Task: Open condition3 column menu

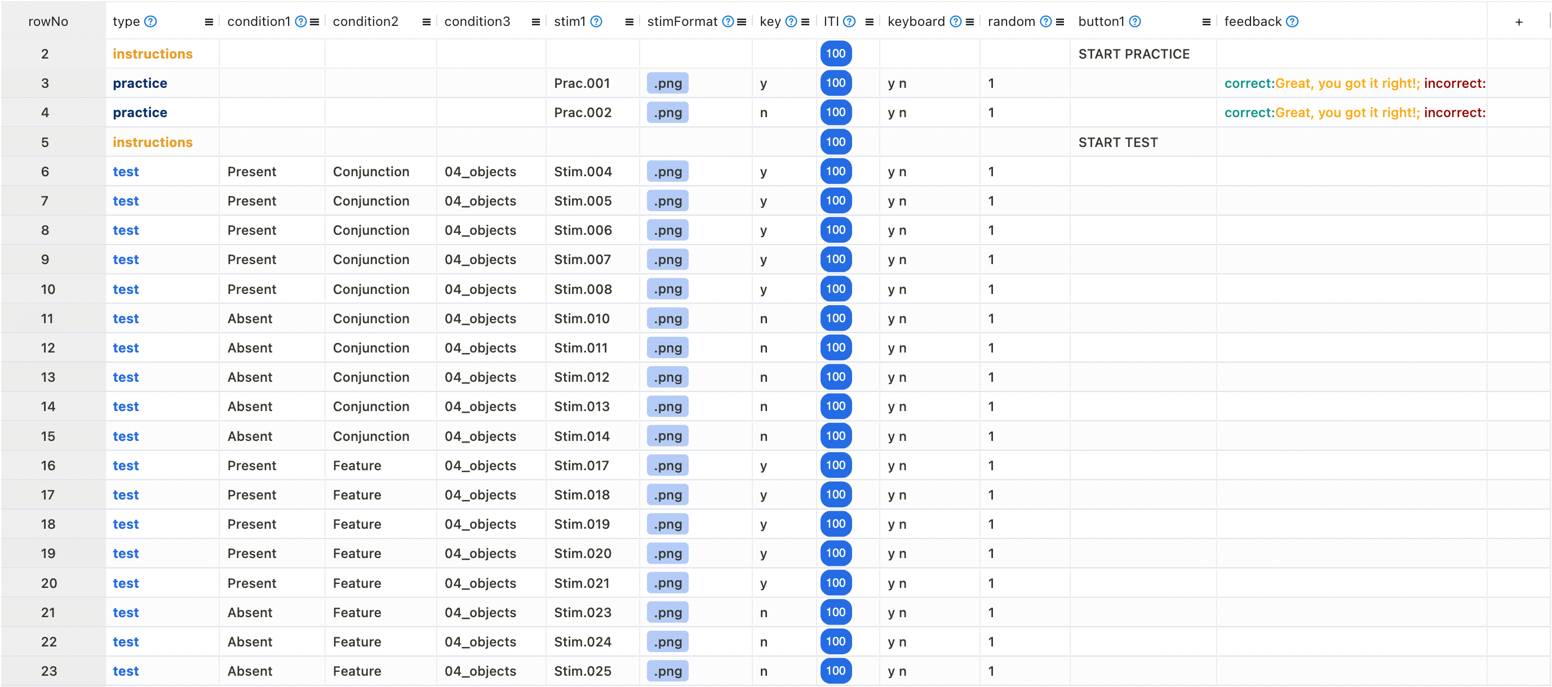Action: coord(535,23)
